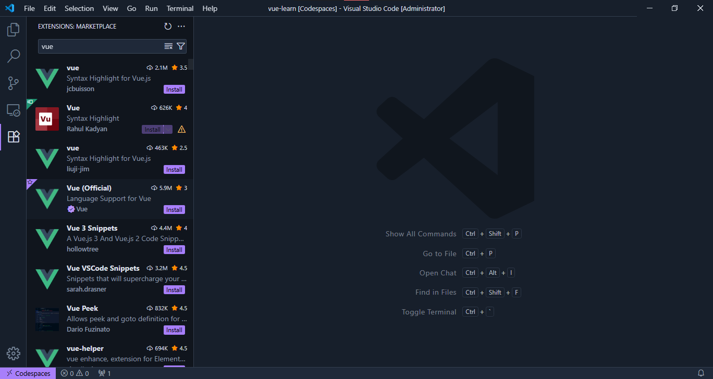
Task: Open the Help menu
Action: [210, 8]
